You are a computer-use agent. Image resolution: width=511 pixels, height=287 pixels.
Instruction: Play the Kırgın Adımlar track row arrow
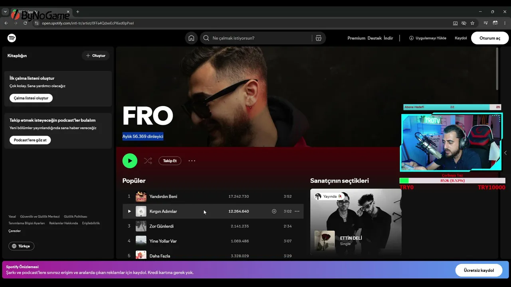[x=129, y=211]
